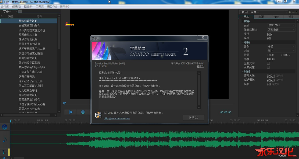Viewport: 299px width, 159px height.
Task: Add a preset with the plus icon
Action: click(290, 12)
